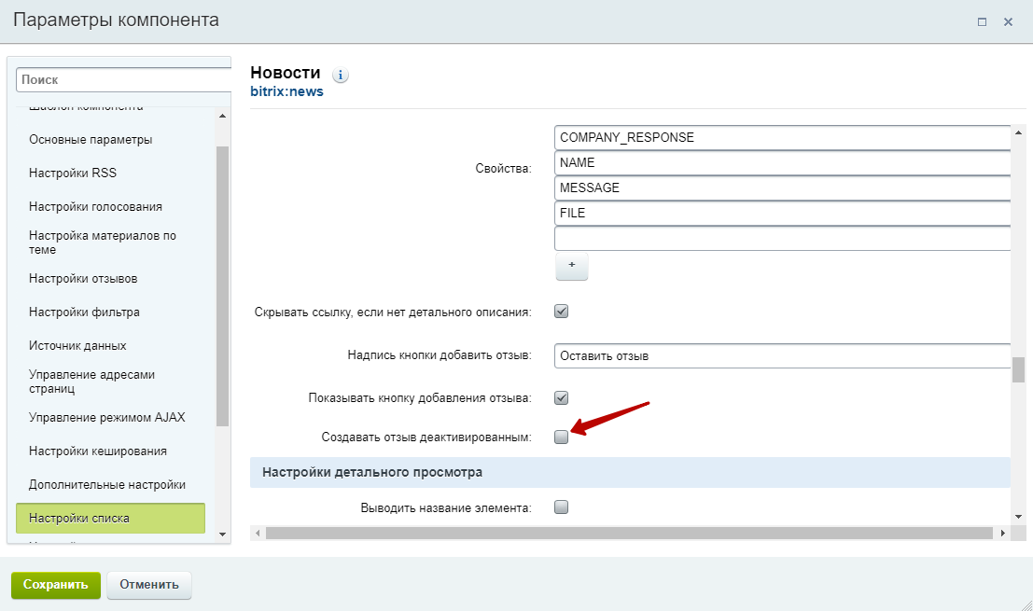Check Выводить название элемента checkbox
The width and height of the screenshot is (1033, 611).
(x=562, y=507)
